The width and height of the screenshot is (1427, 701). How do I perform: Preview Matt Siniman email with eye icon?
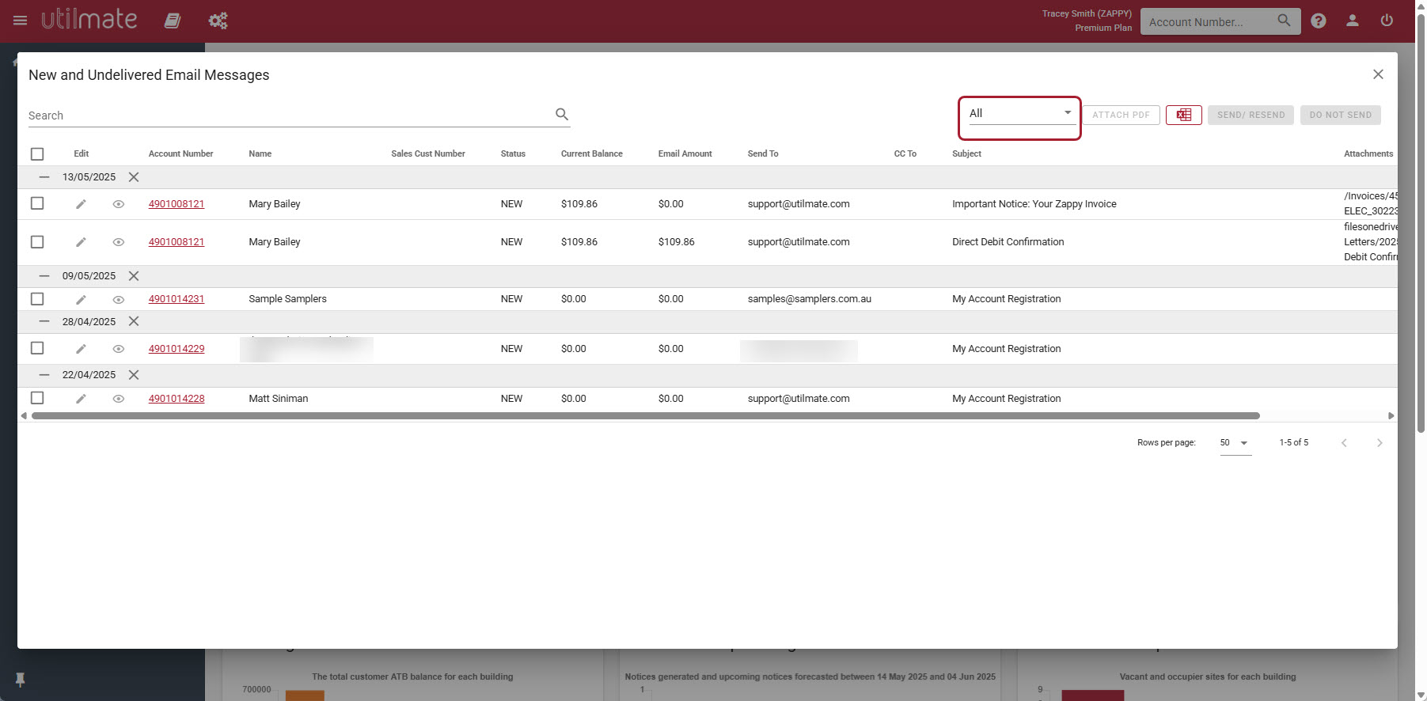119,399
